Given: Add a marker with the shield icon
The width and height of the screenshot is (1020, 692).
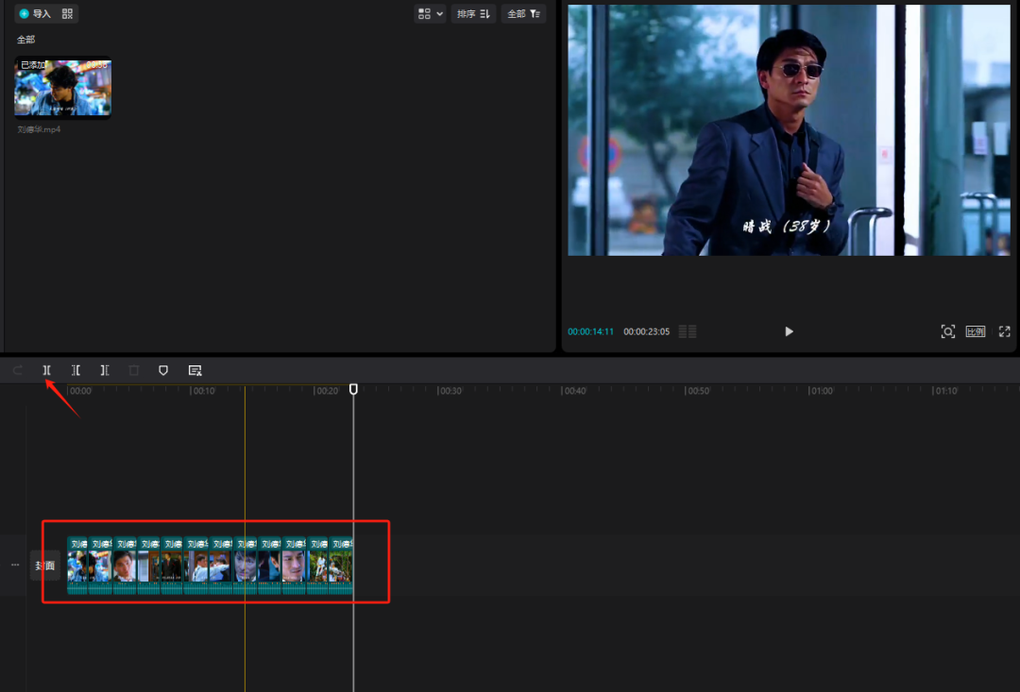Looking at the screenshot, I should click(x=163, y=370).
